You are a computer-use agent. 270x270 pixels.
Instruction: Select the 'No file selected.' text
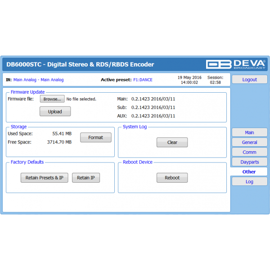coord(81,99)
